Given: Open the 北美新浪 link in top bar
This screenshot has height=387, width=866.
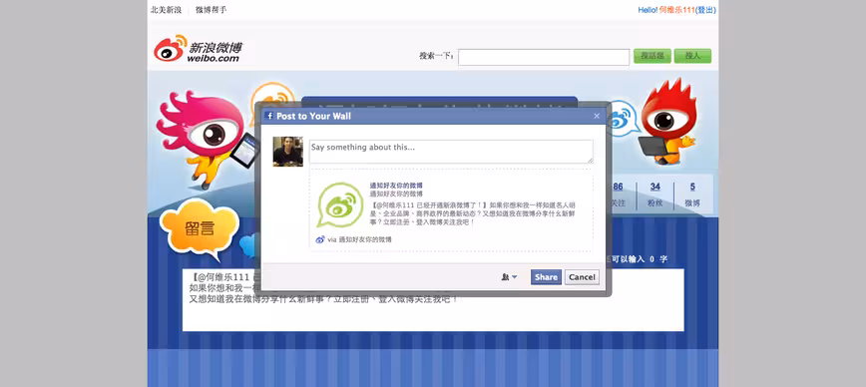Looking at the screenshot, I should pos(167,10).
